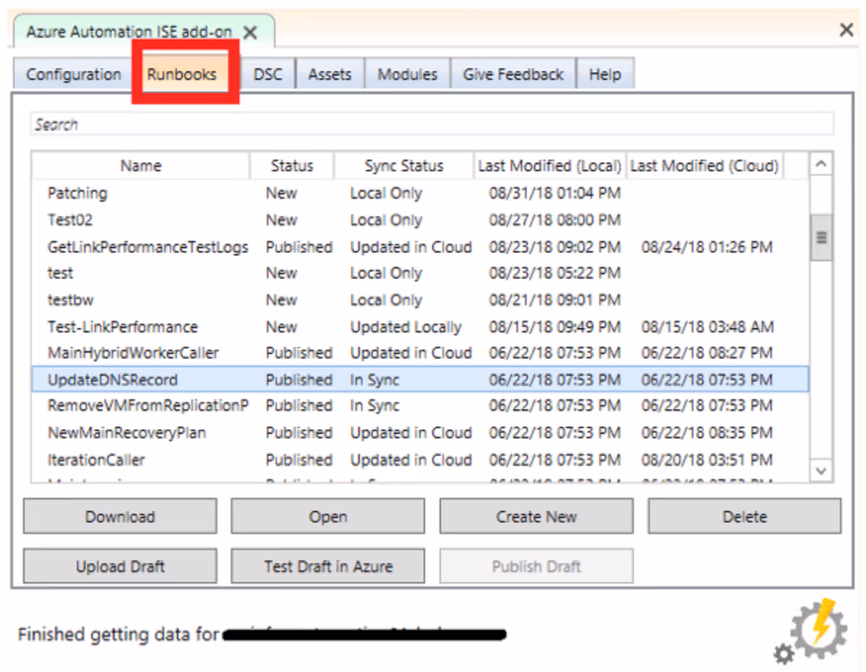Click the Delete button
The height and width of the screenshot is (672, 866).
(x=744, y=516)
